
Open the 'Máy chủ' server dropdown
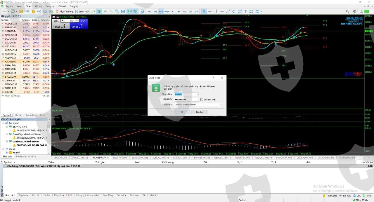click(x=220, y=105)
